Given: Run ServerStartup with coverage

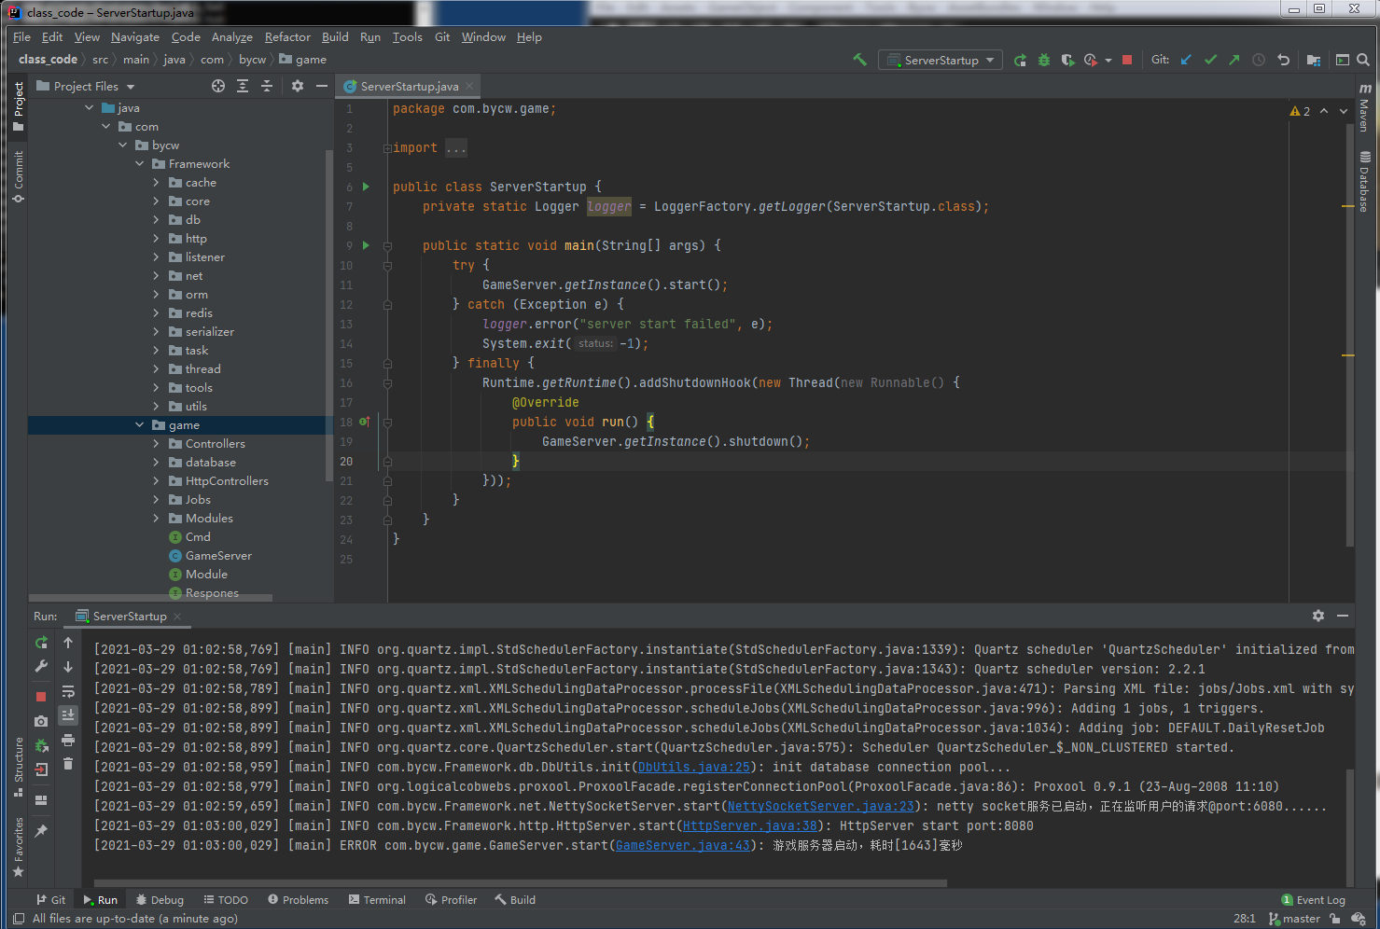Looking at the screenshot, I should [x=1067, y=60].
